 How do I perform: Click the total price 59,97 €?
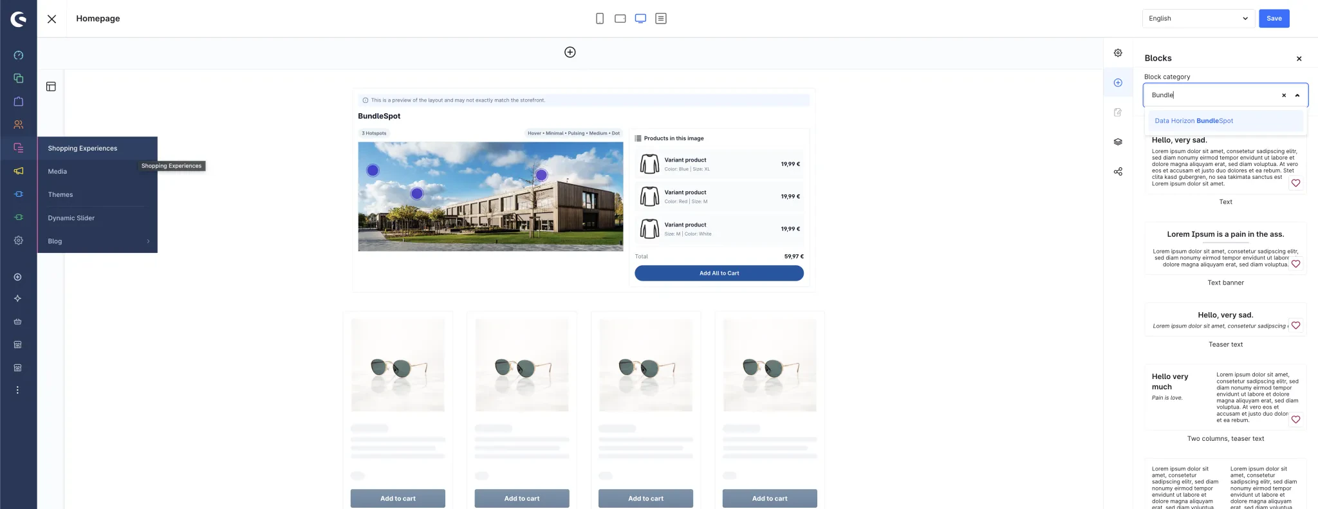[x=794, y=257]
